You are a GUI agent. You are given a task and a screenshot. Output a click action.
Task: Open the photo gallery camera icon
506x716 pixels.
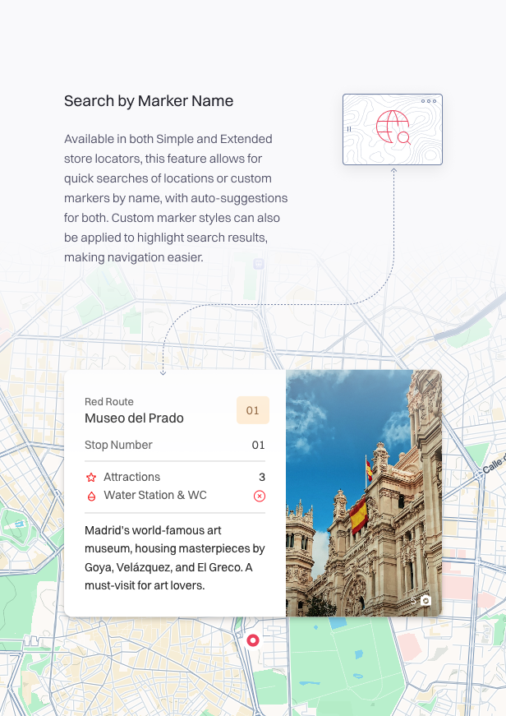tap(425, 600)
